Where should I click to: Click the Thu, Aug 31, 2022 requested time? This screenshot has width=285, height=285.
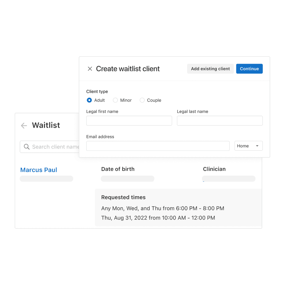coord(158,218)
